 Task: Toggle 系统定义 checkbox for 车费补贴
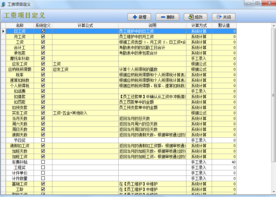click(x=43, y=162)
